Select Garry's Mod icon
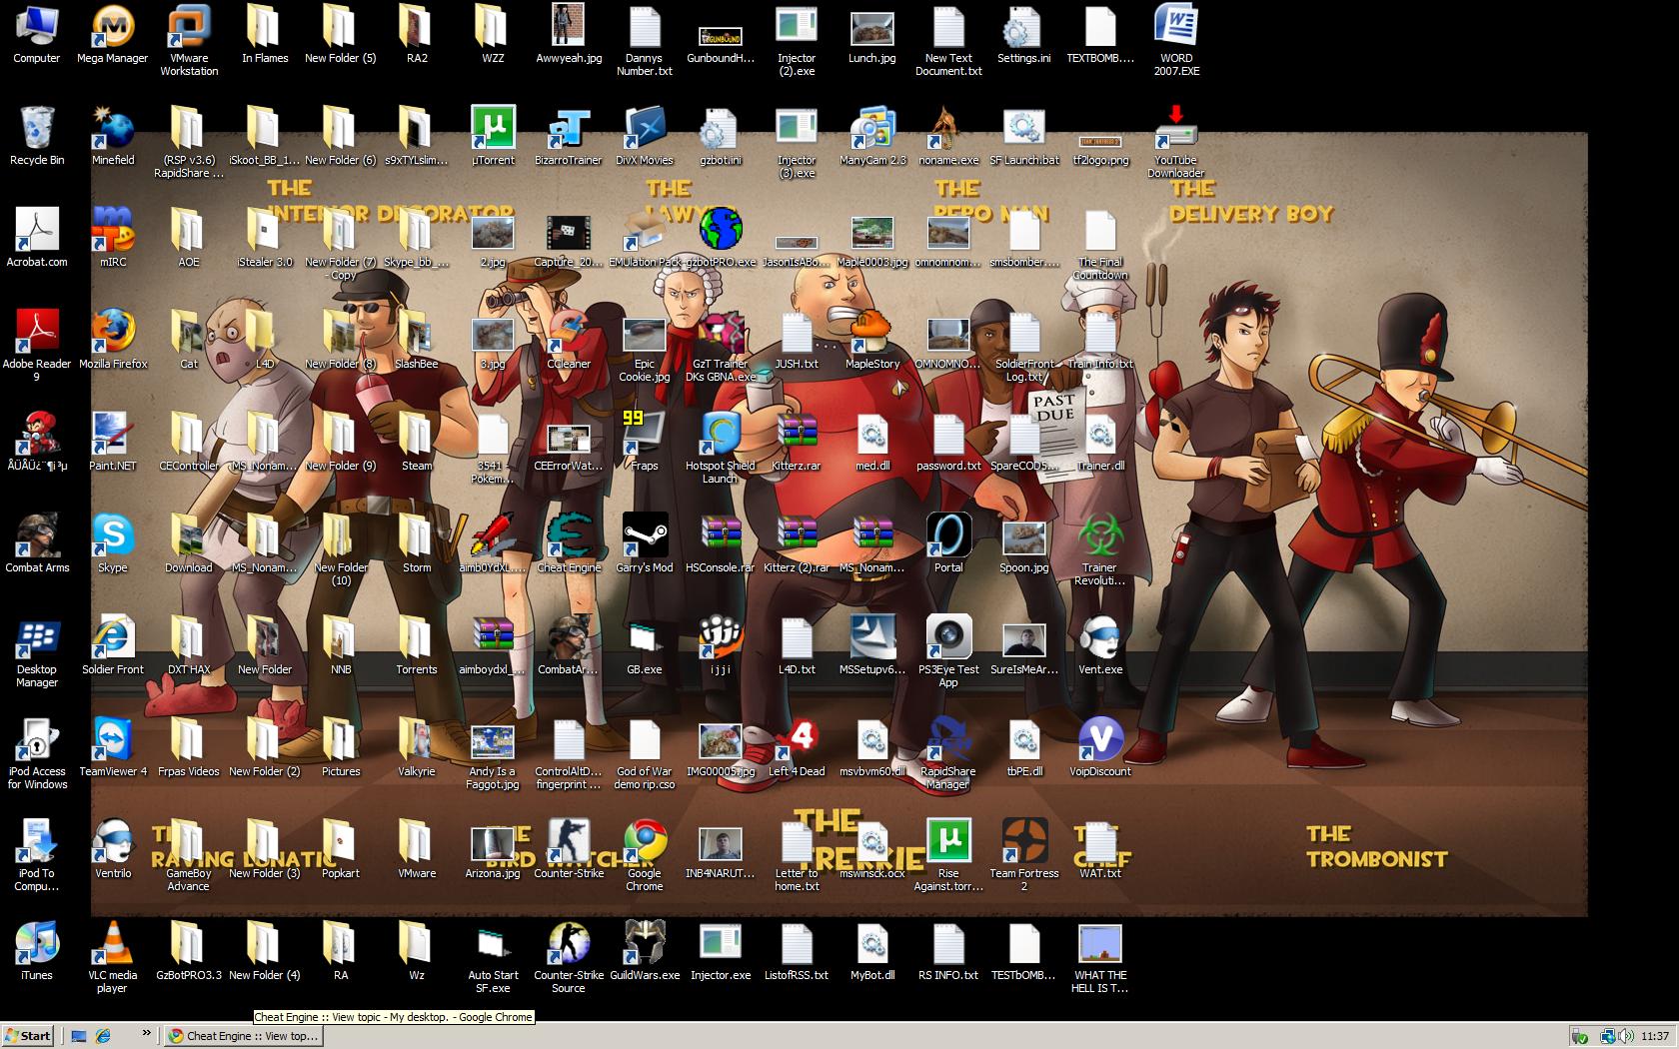This screenshot has height=1049, width=1679. click(645, 544)
